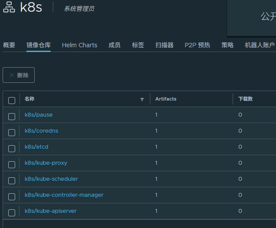Tick the k8s/kube-proxy checkbox

pos(12,165)
